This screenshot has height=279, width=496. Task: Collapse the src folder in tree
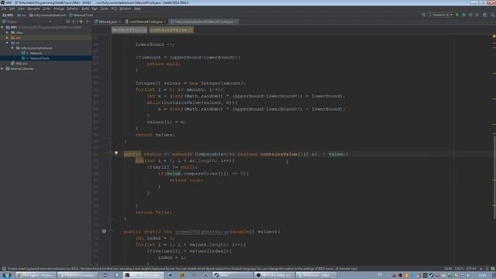(x=7, y=43)
